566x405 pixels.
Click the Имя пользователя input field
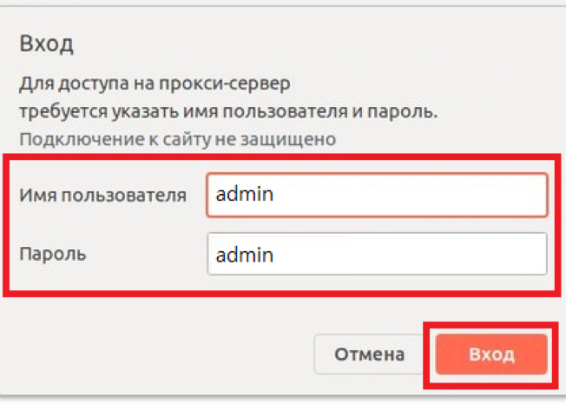tap(377, 195)
